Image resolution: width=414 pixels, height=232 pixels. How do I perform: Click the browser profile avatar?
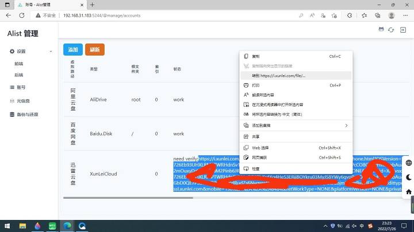tap(392, 15)
